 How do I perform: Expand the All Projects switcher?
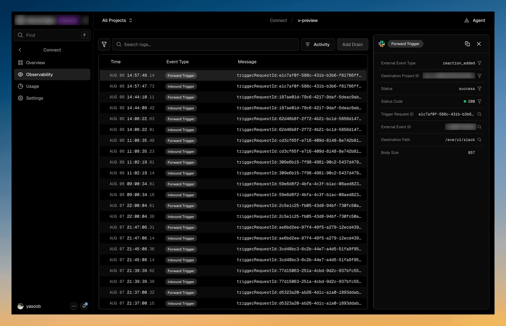click(x=117, y=20)
